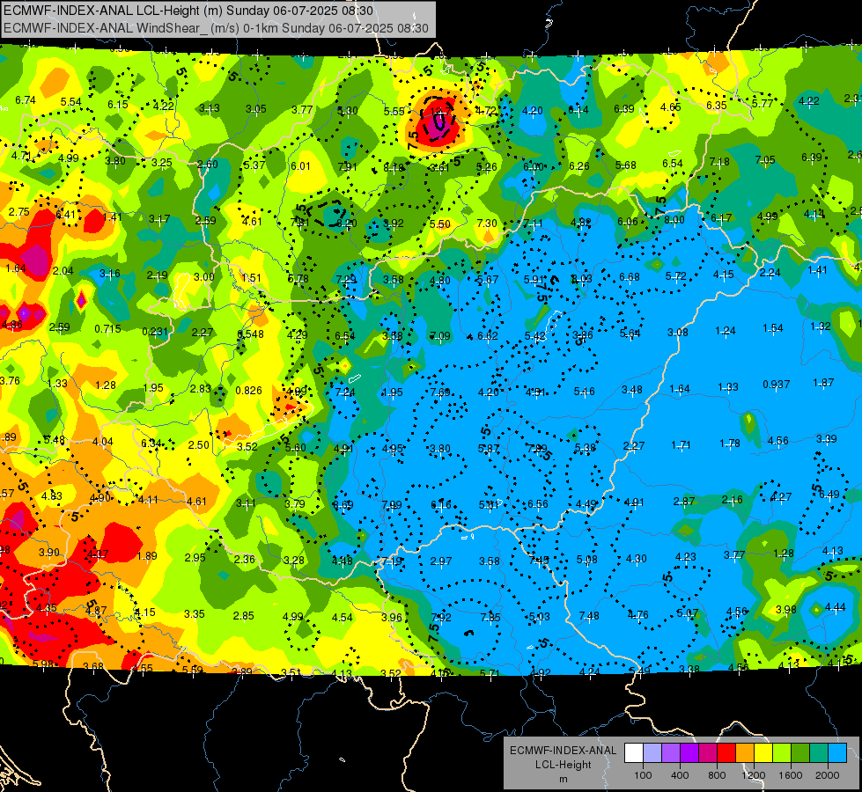Click the LCL-Height title line at top

coord(188,11)
